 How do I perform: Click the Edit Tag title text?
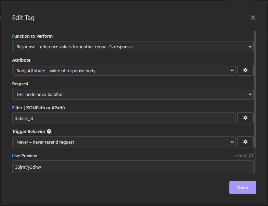pos(23,18)
